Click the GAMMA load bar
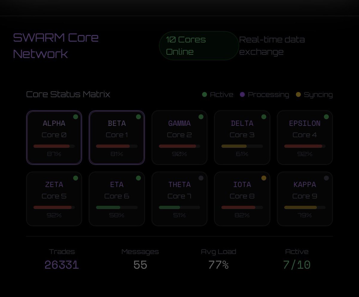The height and width of the screenshot is (297, 359). (180, 146)
